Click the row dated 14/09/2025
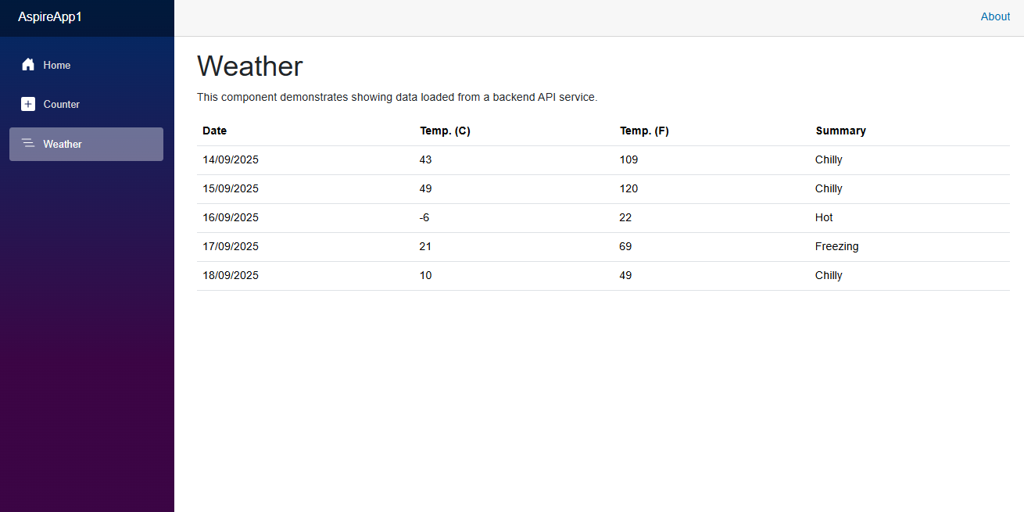1024x512 pixels. point(231,159)
